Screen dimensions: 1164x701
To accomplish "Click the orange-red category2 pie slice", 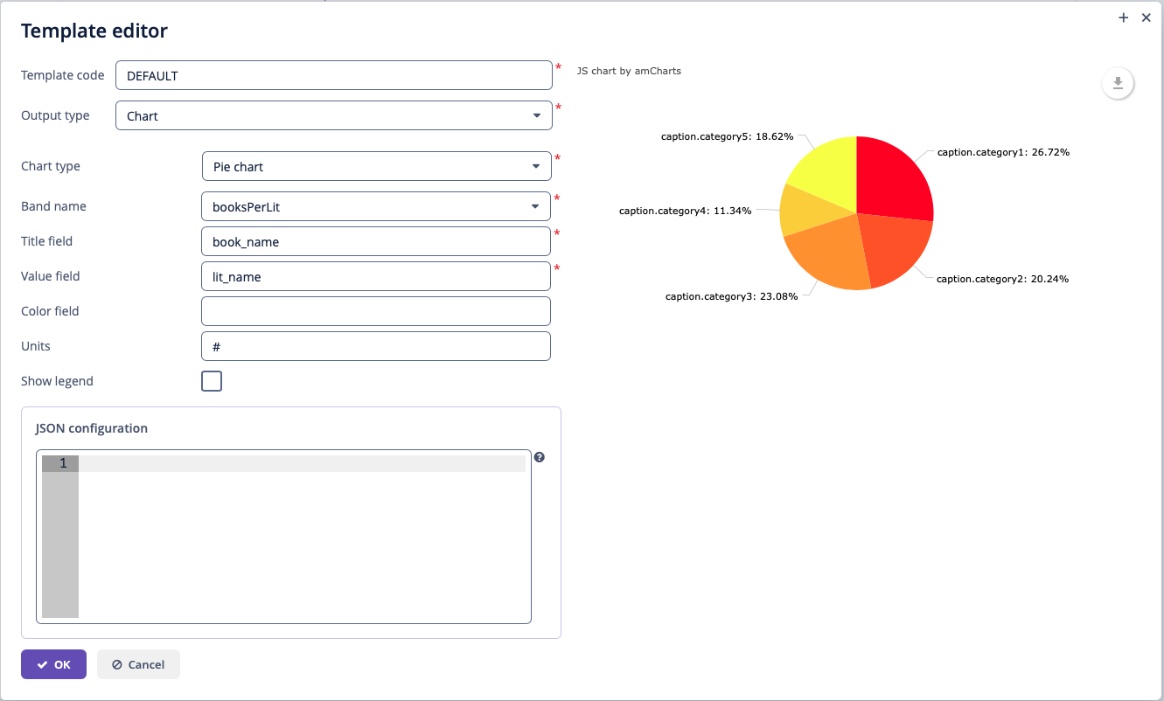I will tap(892, 249).
